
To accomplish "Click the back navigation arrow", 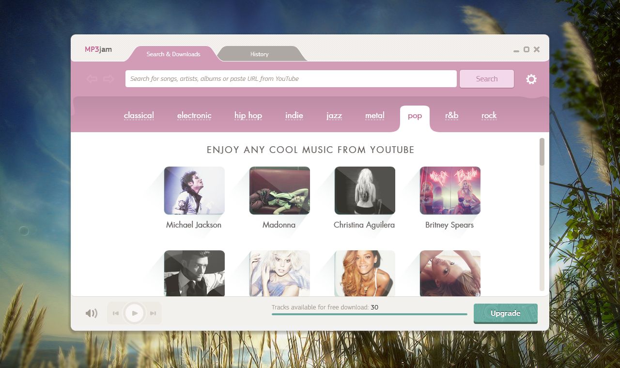I will (92, 79).
